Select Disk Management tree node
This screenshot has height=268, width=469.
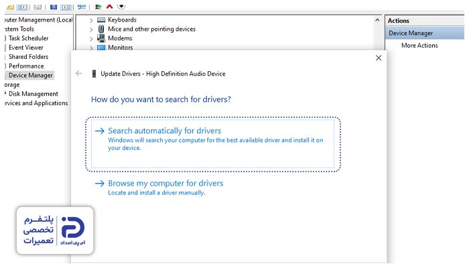click(x=33, y=94)
